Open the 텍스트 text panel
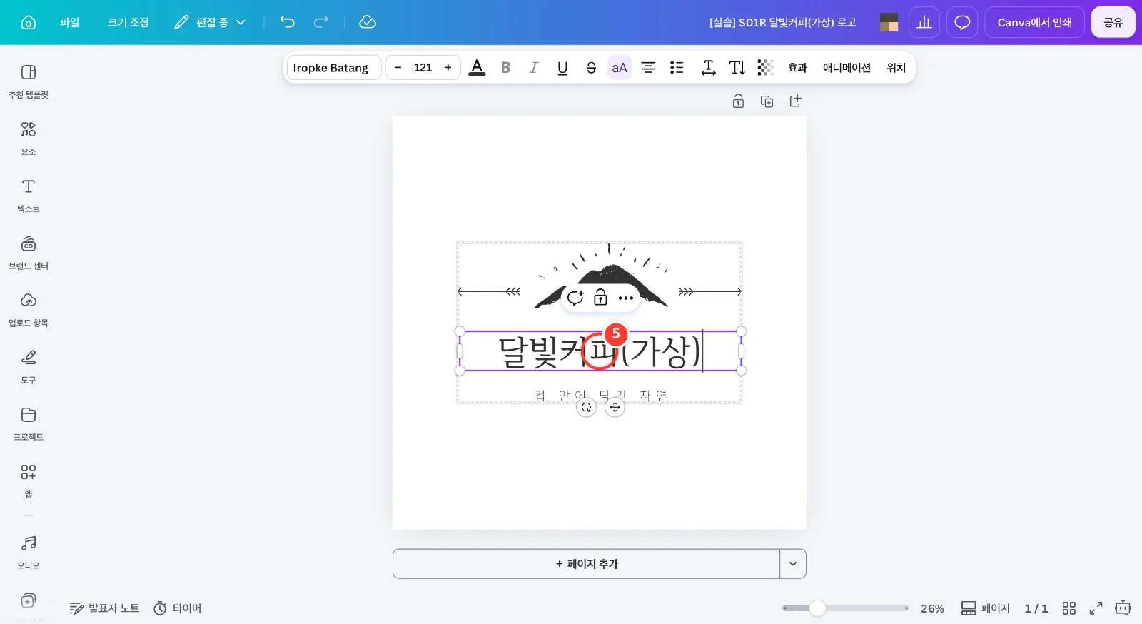The image size is (1142, 624). 29,196
